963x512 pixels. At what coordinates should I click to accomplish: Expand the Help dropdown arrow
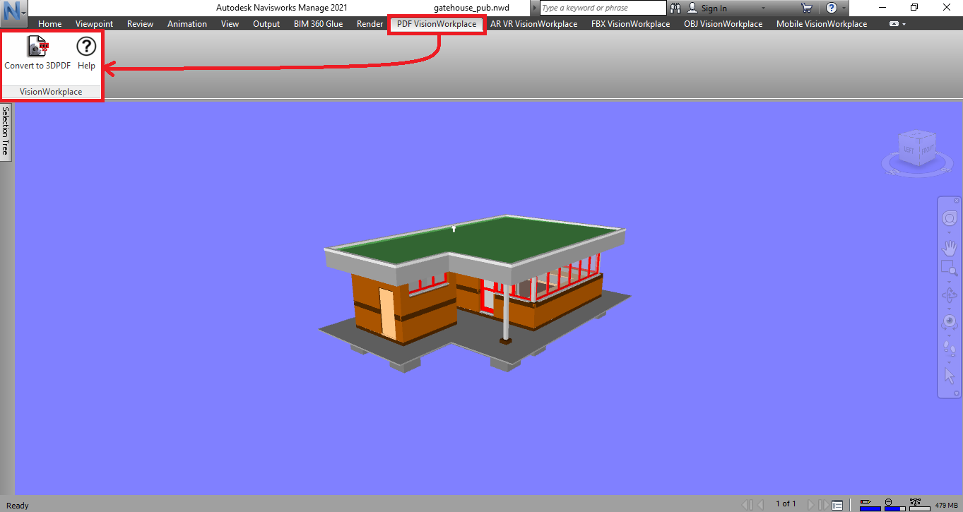tap(844, 8)
